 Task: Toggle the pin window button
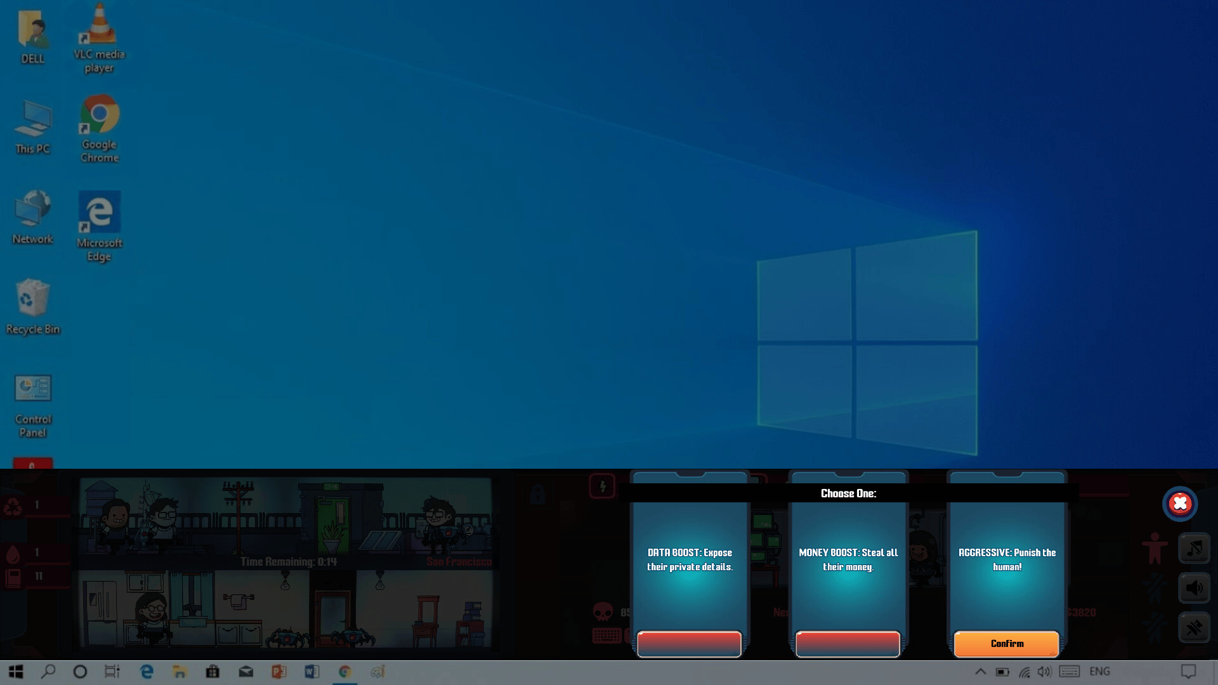[1194, 628]
